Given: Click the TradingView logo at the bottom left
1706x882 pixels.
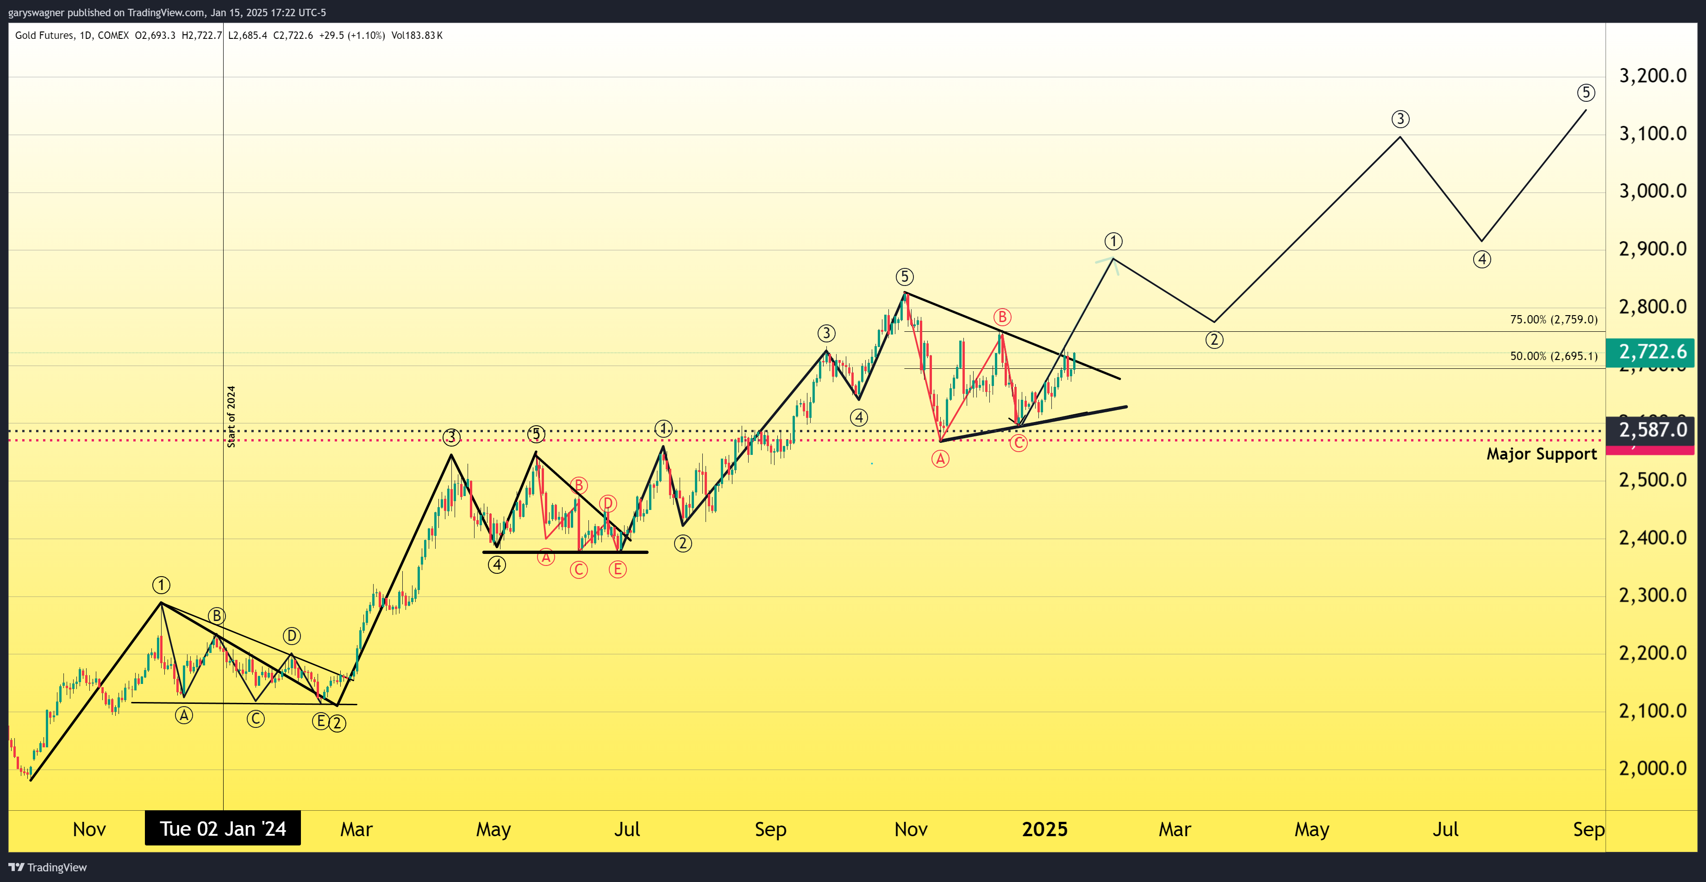Looking at the screenshot, I should pyautogui.click(x=47, y=867).
